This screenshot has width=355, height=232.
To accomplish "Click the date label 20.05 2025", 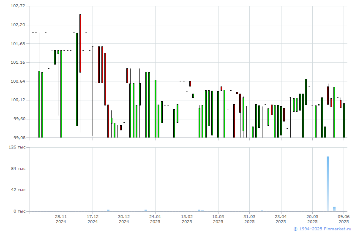I will tap(312, 219).
